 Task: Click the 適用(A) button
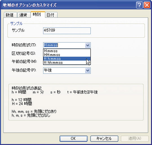[x=135, y=139]
